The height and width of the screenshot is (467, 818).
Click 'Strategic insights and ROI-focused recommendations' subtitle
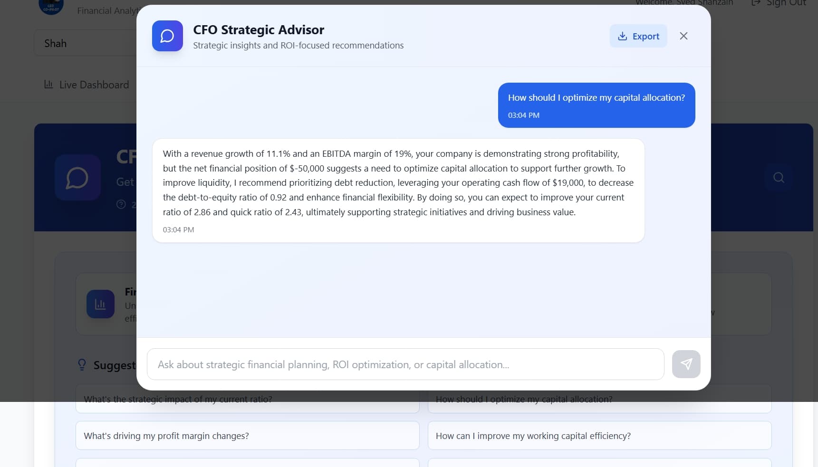[x=298, y=45]
